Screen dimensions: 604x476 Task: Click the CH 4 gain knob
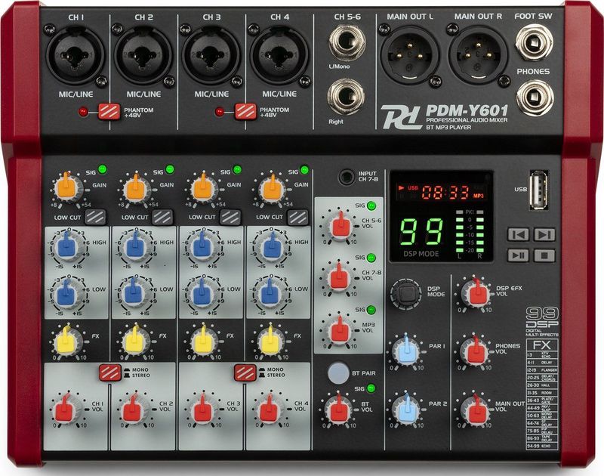271,188
